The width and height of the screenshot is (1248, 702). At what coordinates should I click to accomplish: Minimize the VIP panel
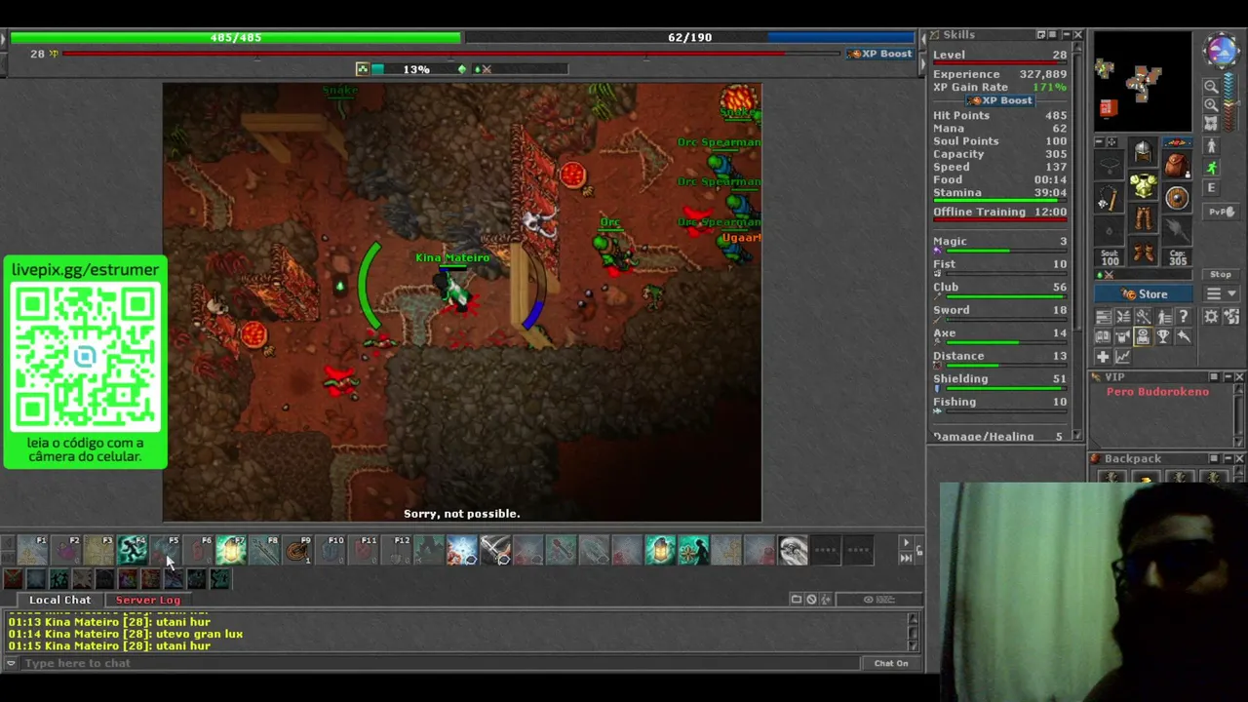pyautogui.click(x=1227, y=377)
